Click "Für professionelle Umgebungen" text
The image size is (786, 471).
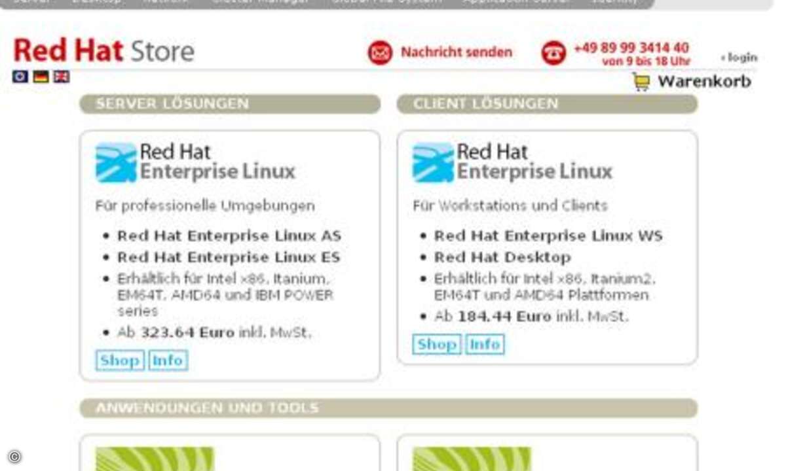pyautogui.click(x=205, y=205)
